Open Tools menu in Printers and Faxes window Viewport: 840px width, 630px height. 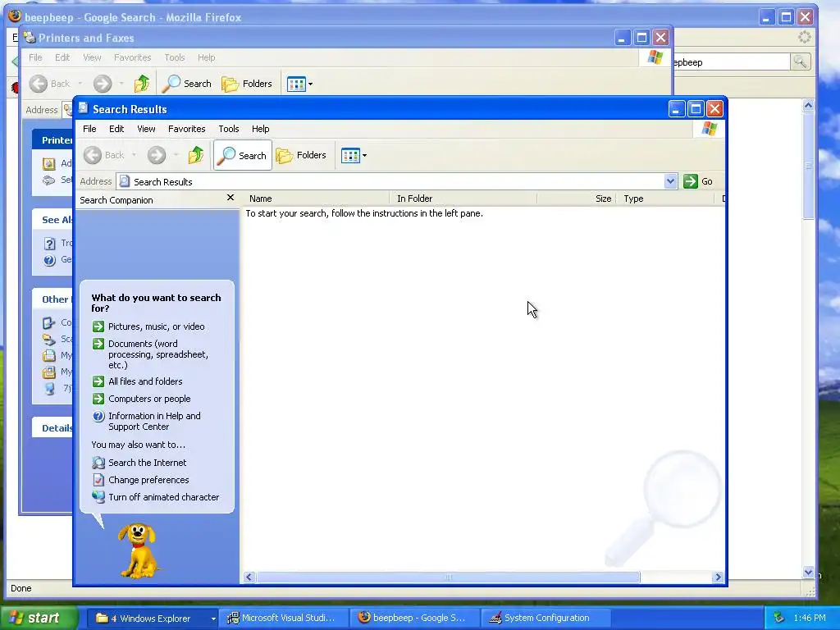tap(174, 58)
